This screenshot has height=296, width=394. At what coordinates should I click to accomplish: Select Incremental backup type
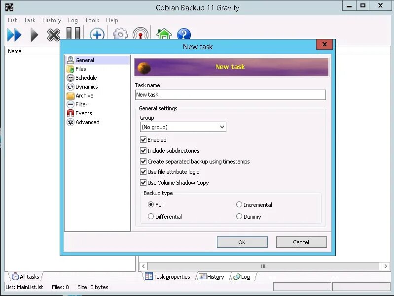[x=239, y=204]
